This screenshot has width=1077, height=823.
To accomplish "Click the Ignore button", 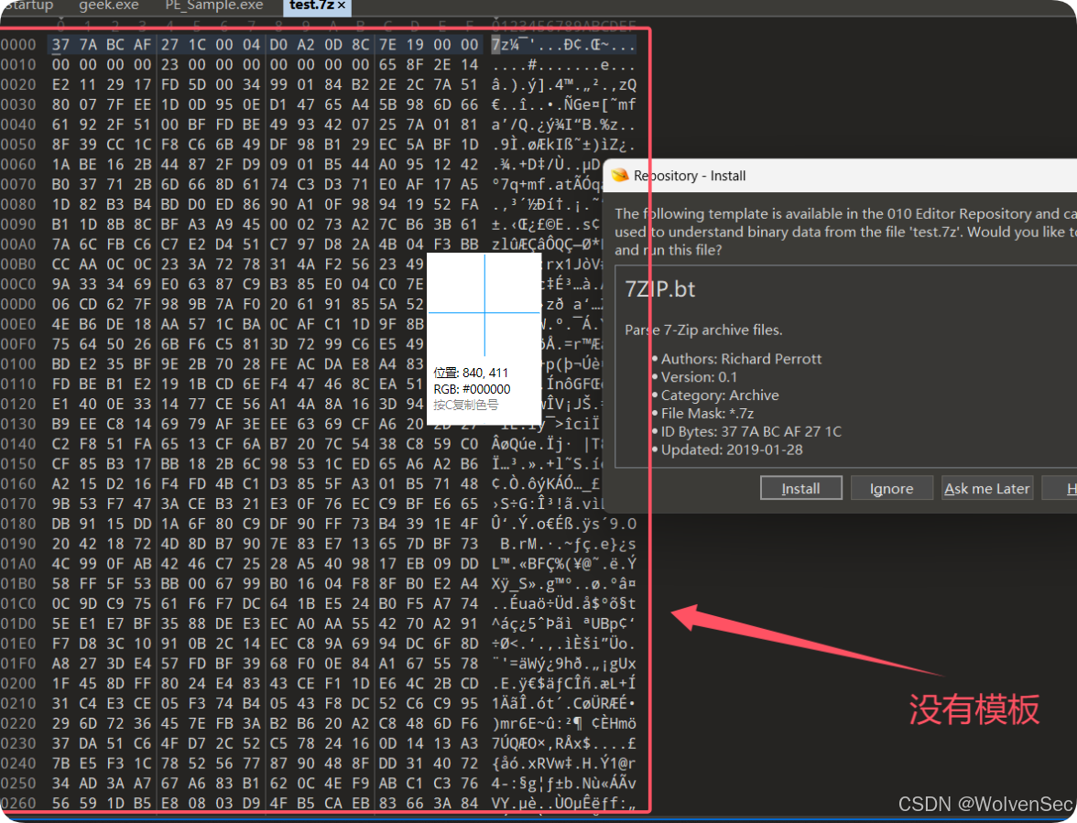I will point(892,488).
